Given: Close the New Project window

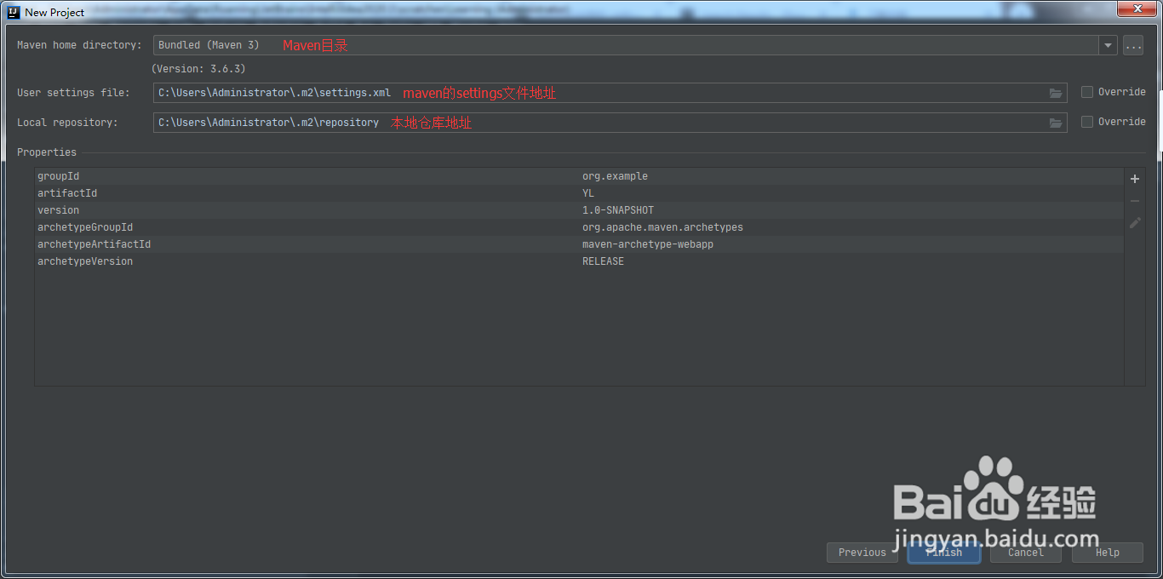Looking at the screenshot, I should point(1136,9).
